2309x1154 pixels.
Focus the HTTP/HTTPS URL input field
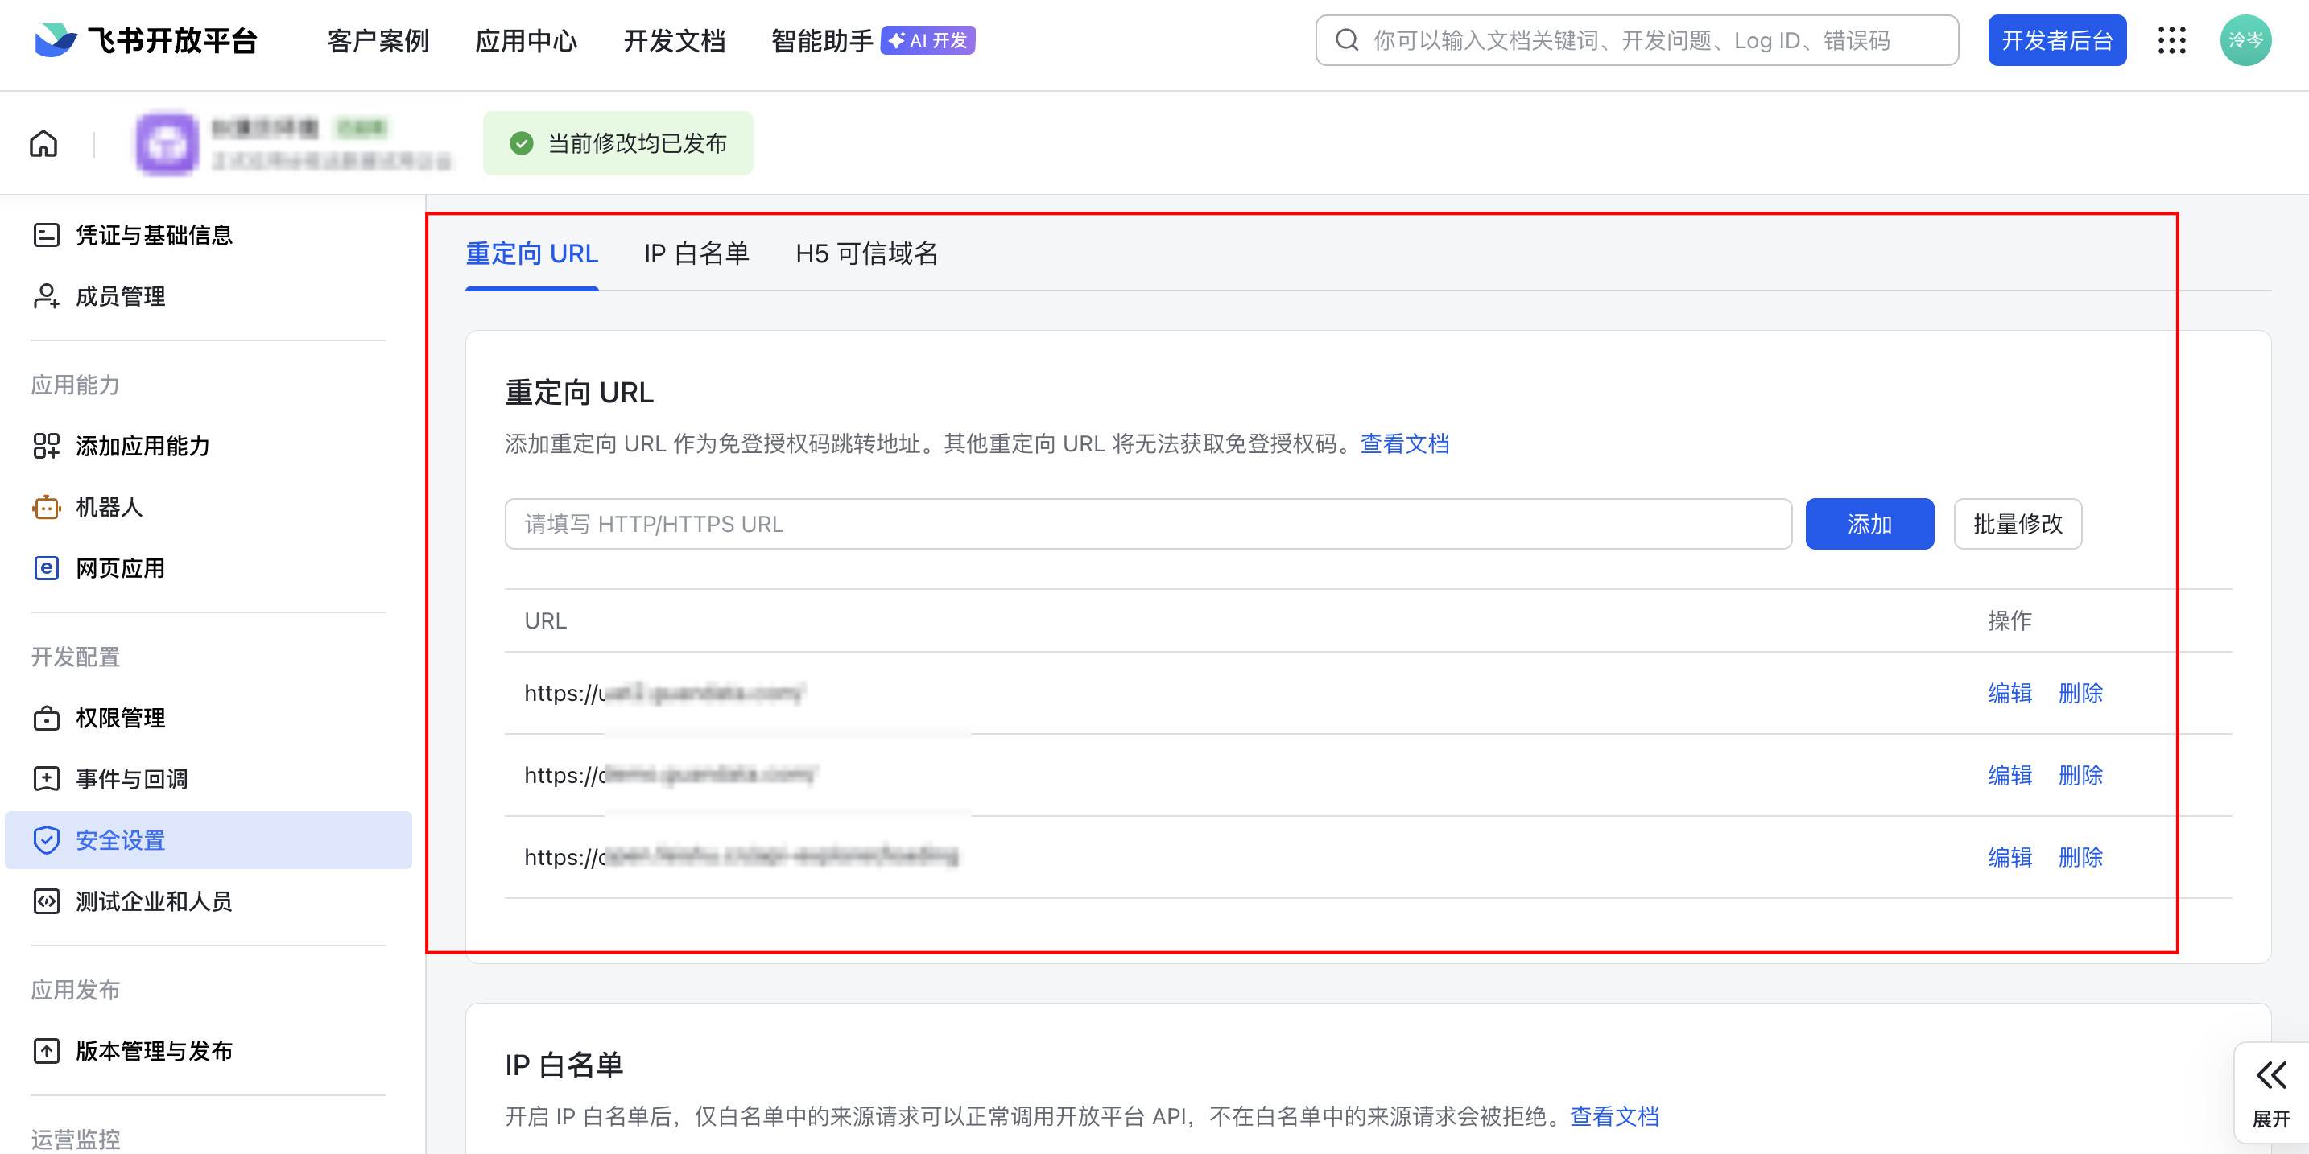pyautogui.click(x=1147, y=524)
